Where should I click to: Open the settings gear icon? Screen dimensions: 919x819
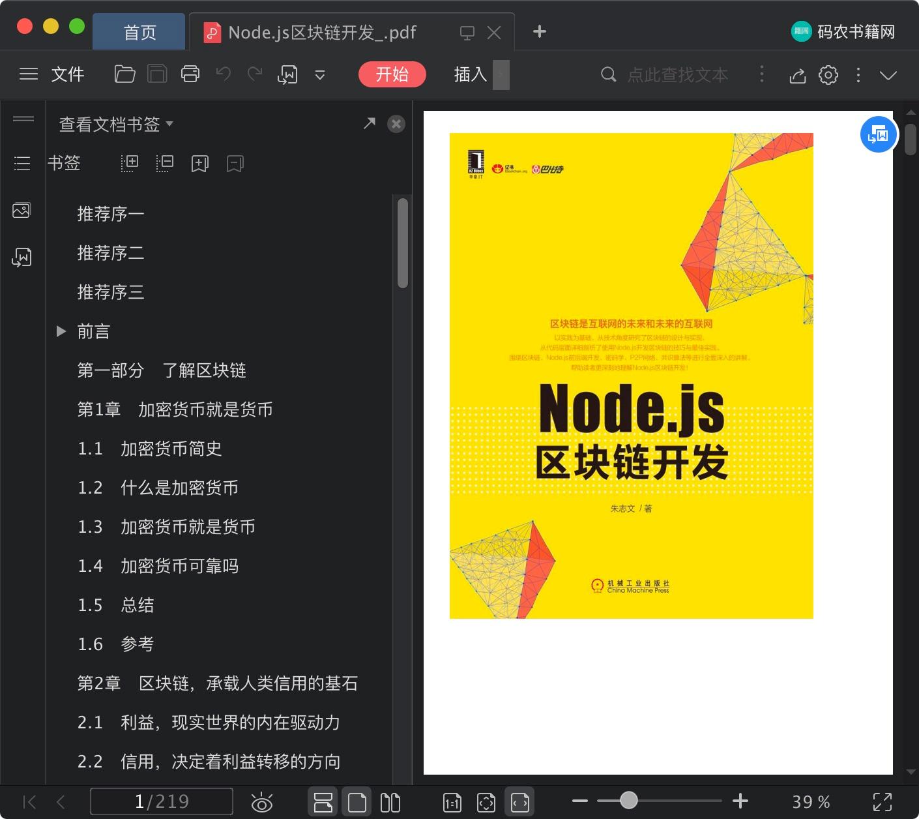click(x=828, y=75)
